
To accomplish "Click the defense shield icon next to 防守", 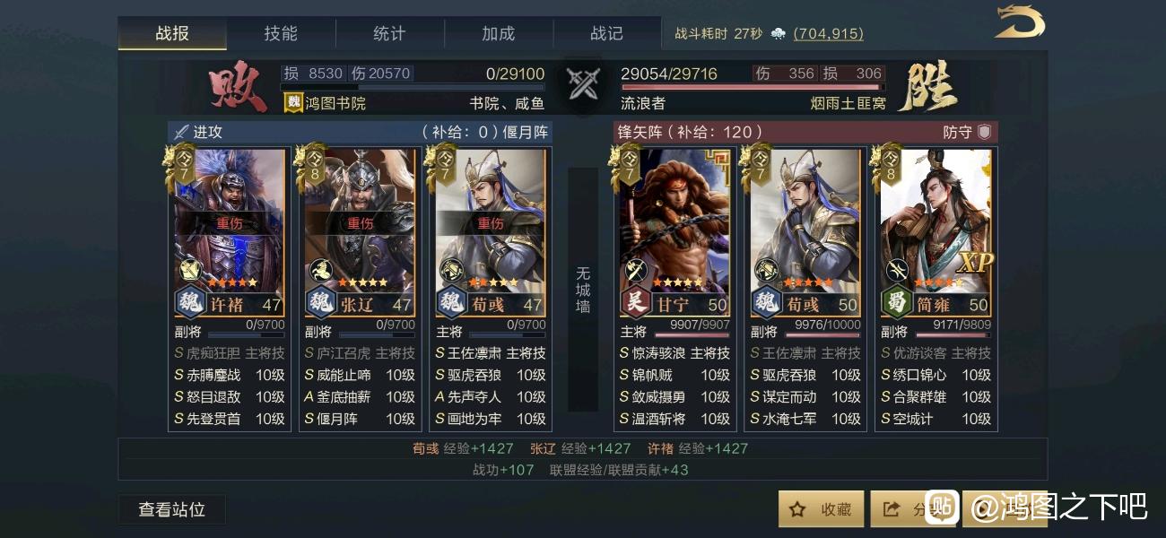I will click(x=985, y=132).
